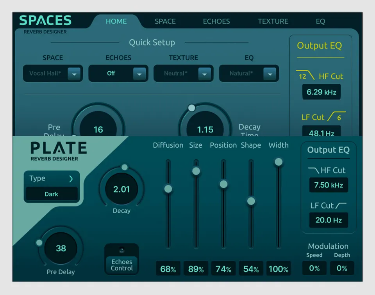375x295 pixels.
Task: Click the Plate Pre Delay knob position dot
Action: [39, 243]
